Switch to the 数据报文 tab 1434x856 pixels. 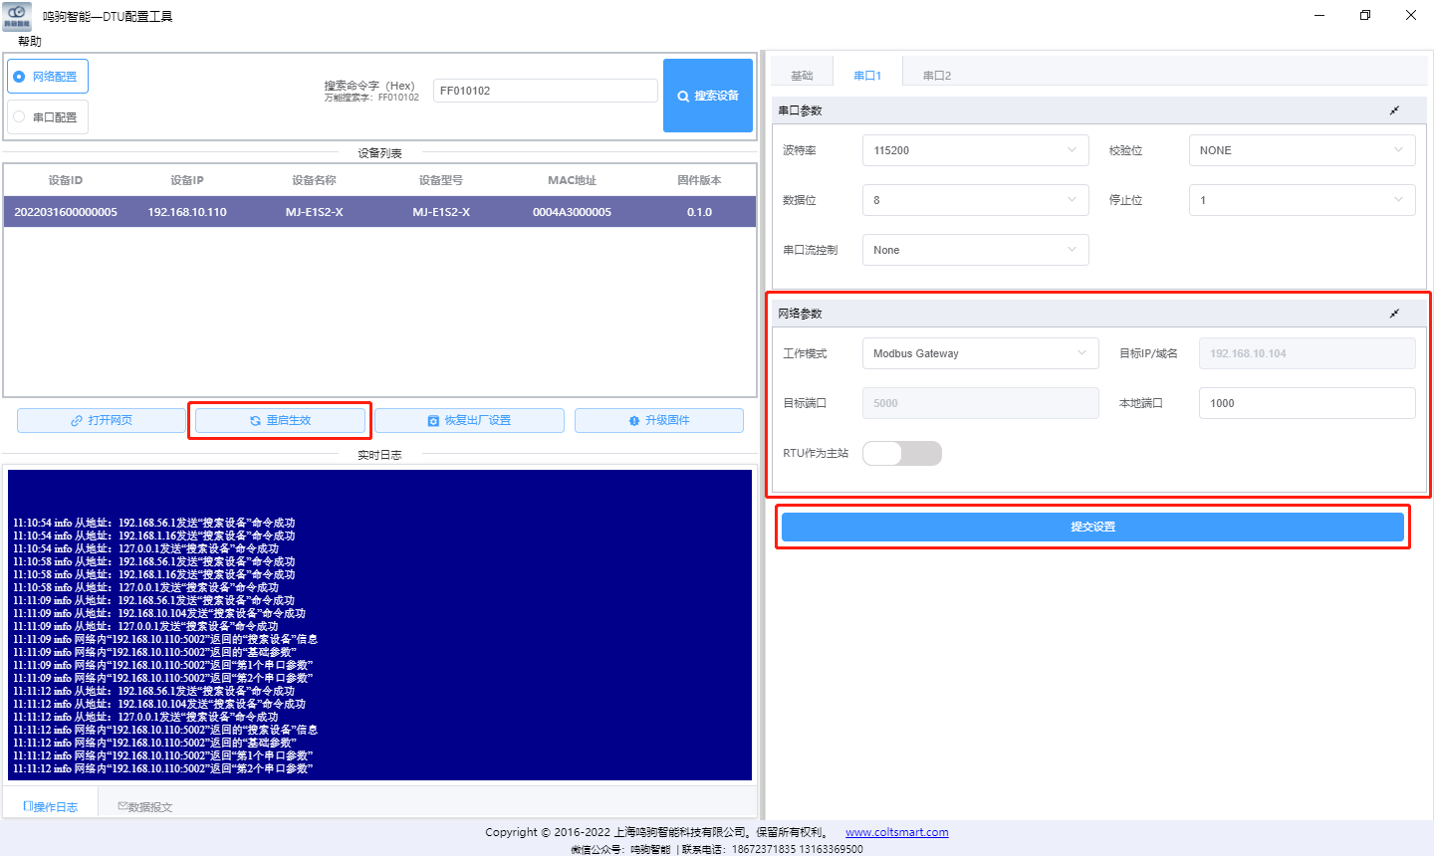(x=145, y=806)
